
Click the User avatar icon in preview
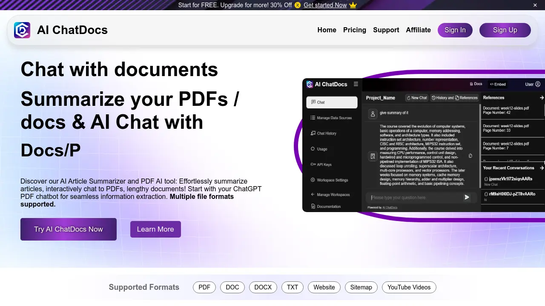click(538, 84)
